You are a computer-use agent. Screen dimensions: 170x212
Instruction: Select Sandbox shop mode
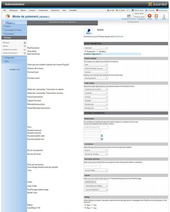coord(97,51)
